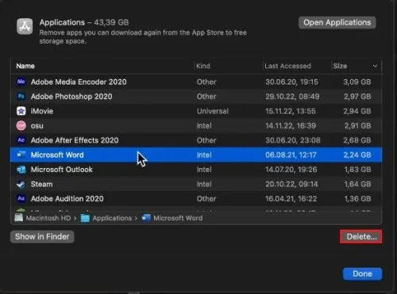Click the Steam app icon
This screenshot has height=294, width=397.
point(21,184)
